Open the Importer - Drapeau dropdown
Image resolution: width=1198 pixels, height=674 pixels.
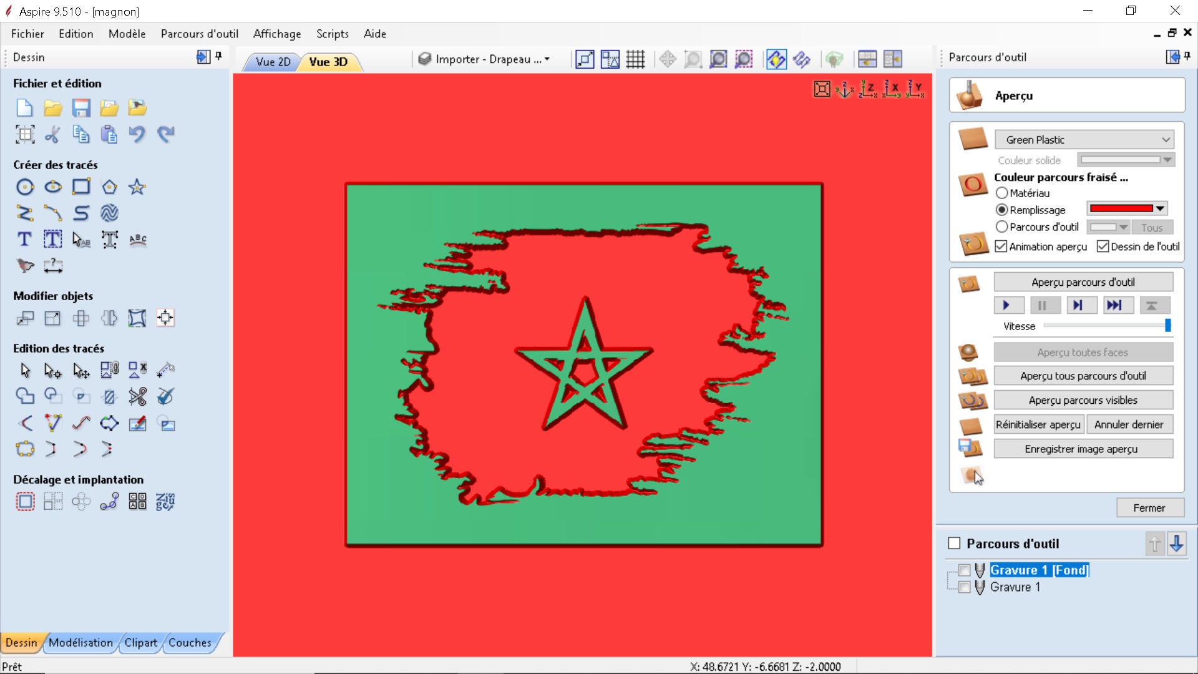point(547,59)
